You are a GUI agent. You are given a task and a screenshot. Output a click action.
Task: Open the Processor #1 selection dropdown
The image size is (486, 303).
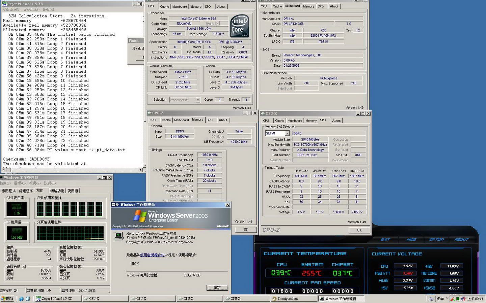pos(198,100)
